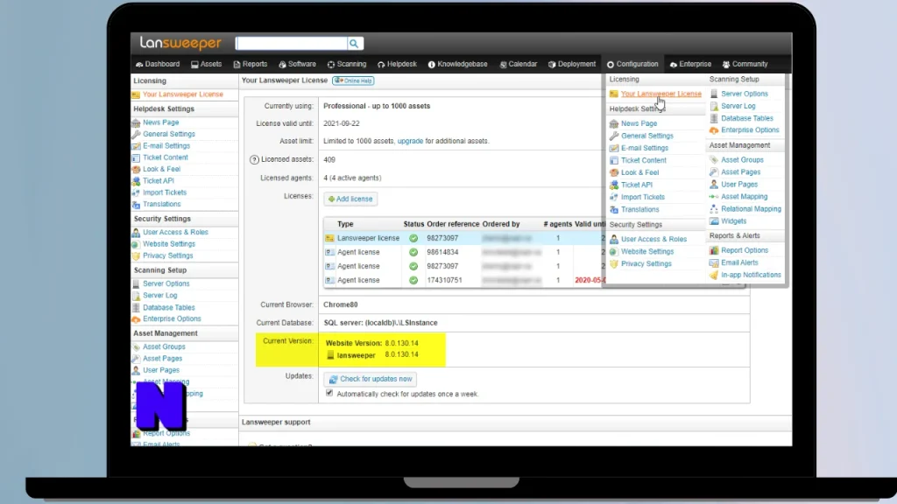Click the Licensed assets help question icon
Viewport: 897px width, 504px height.
[254, 160]
